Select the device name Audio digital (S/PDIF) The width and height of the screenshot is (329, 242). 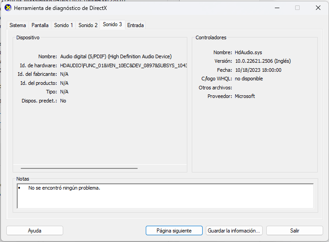coord(116,56)
